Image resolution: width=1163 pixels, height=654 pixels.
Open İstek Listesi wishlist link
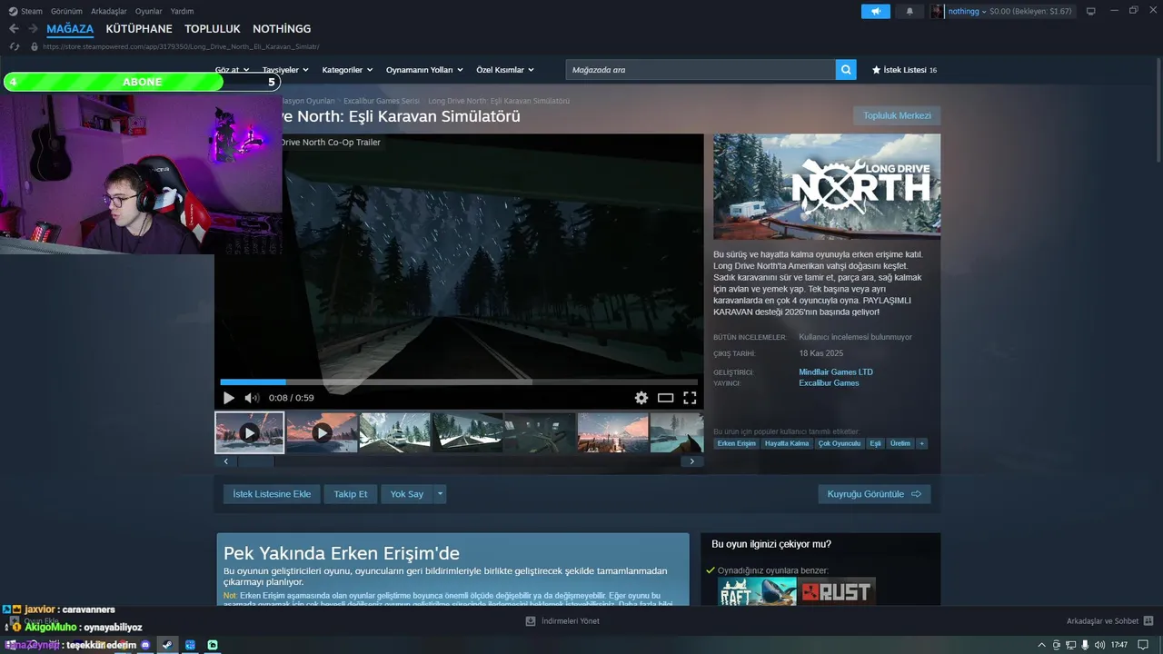tap(904, 70)
